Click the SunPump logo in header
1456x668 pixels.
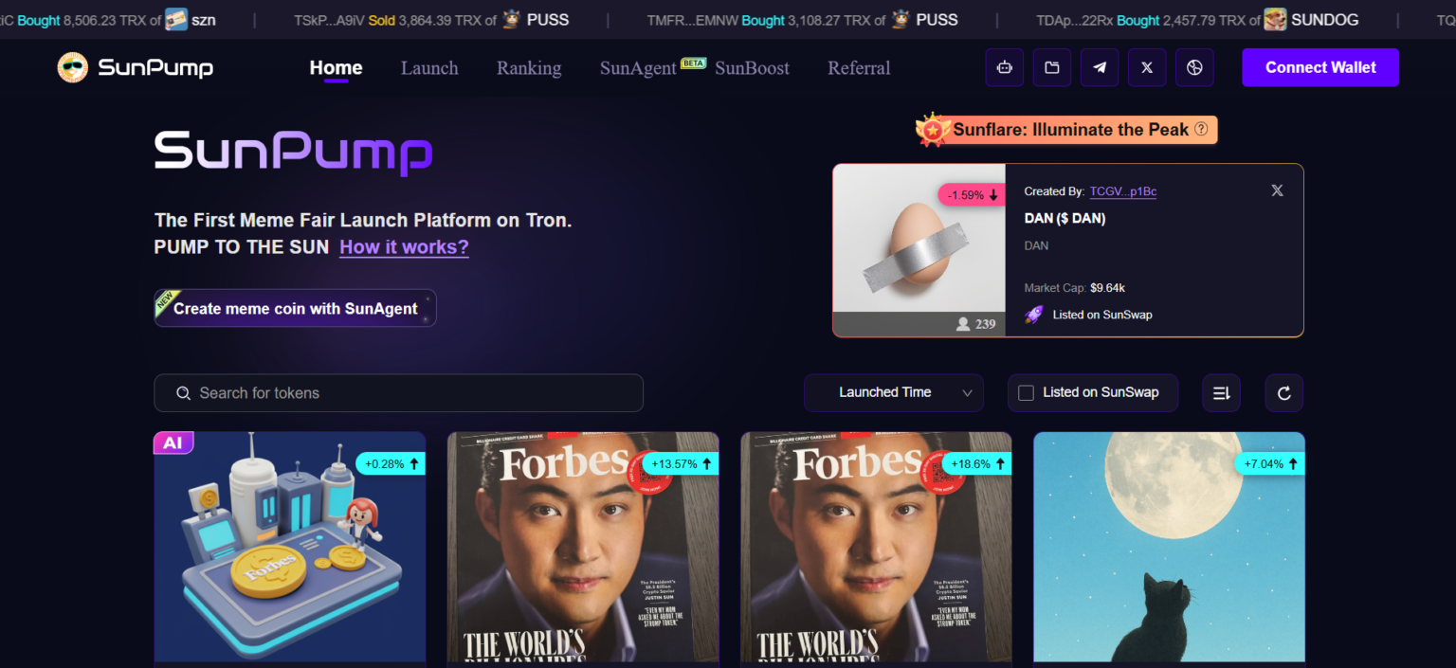[136, 68]
